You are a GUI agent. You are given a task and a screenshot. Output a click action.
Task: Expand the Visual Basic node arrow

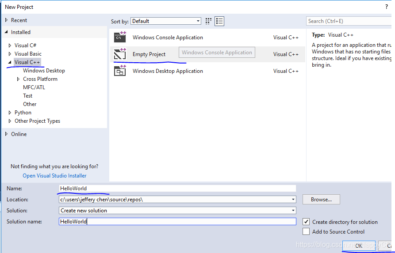[x=10, y=54]
